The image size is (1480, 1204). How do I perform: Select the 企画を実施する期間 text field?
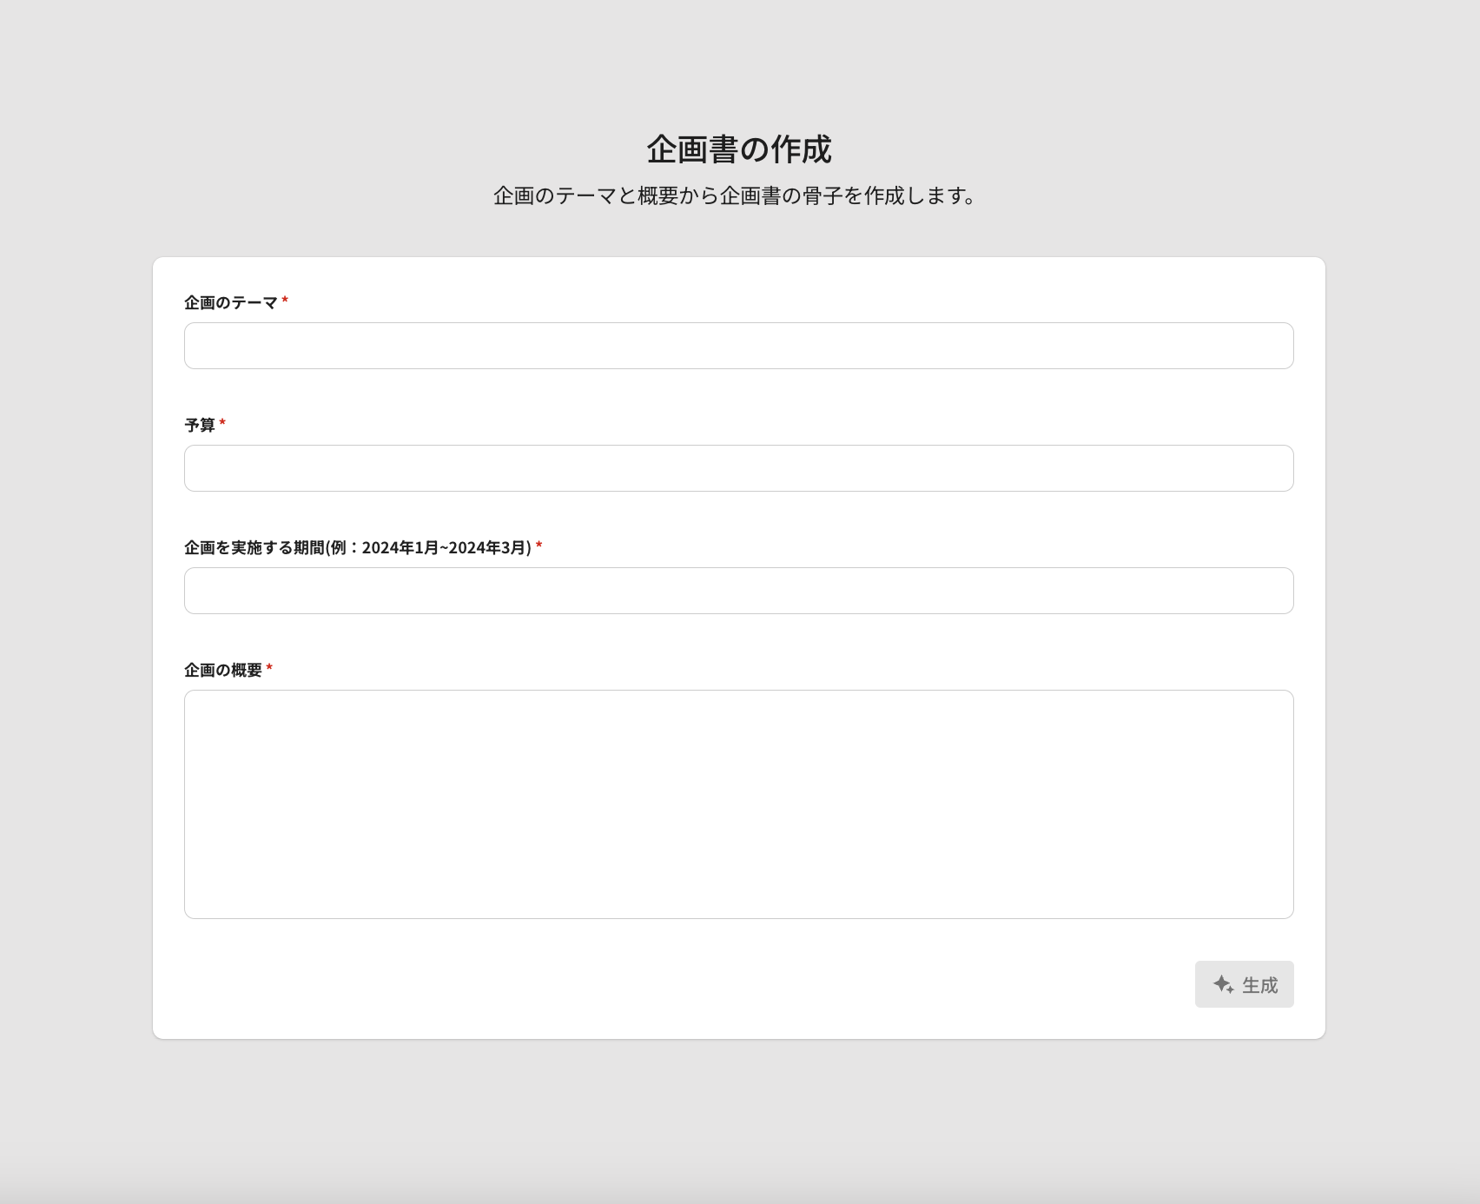click(x=738, y=591)
